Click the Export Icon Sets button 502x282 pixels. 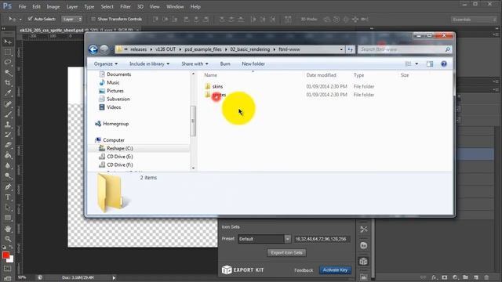click(286, 252)
